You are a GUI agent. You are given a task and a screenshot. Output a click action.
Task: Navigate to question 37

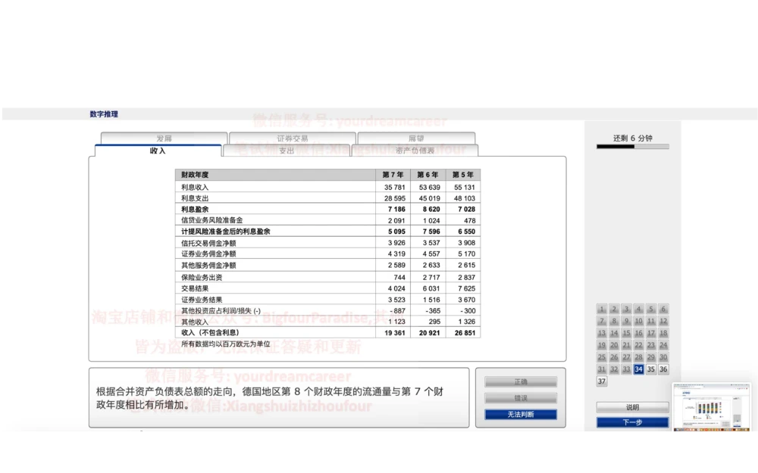[603, 381]
